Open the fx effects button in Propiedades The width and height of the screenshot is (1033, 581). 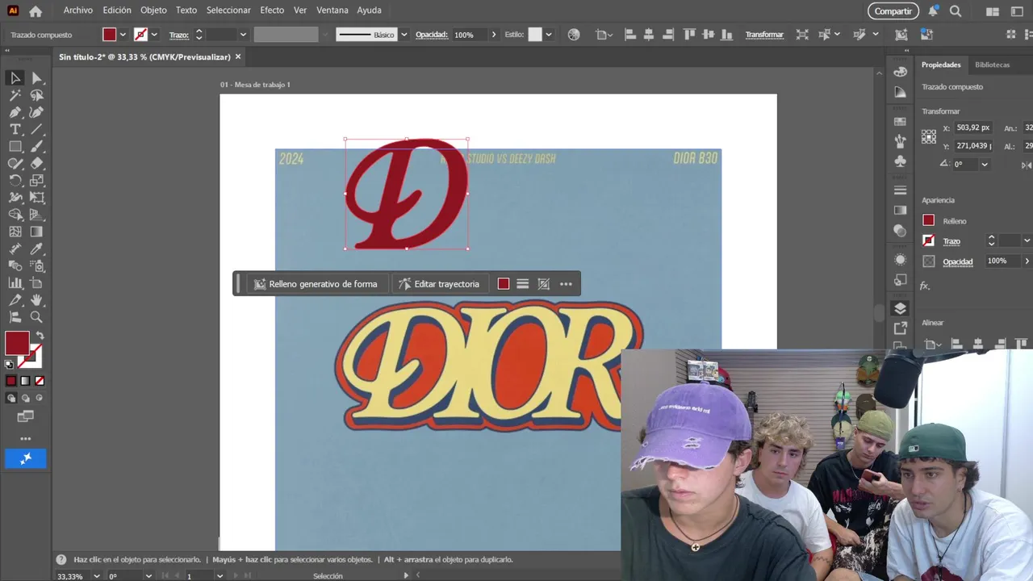point(926,286)
